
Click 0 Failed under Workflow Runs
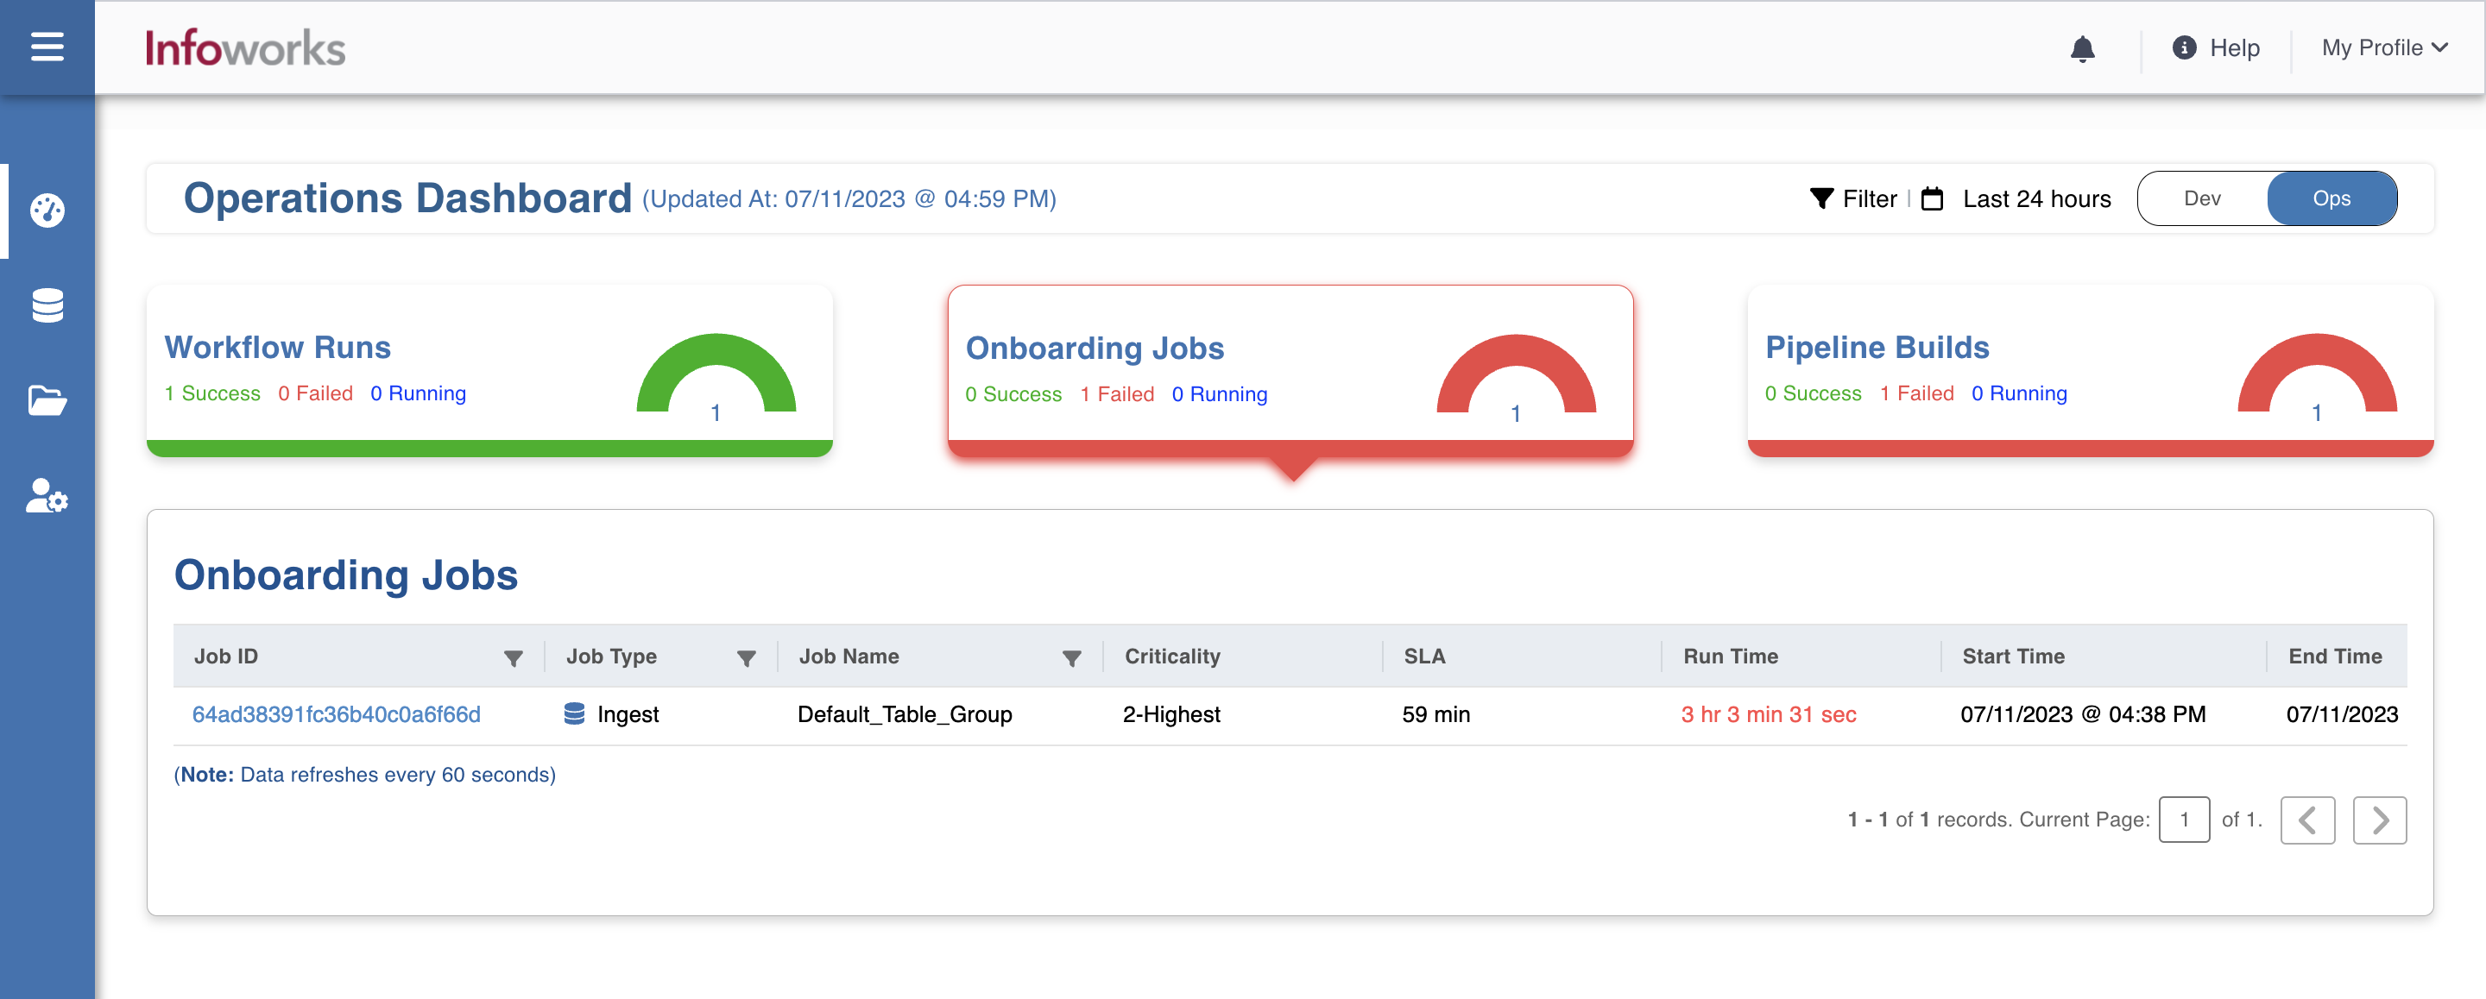click(x=316, y=393)
